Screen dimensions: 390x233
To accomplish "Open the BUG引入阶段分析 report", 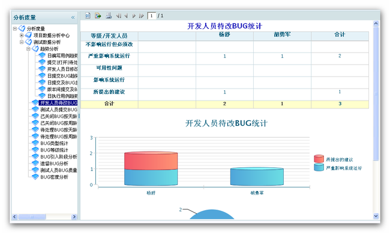I will coord(59,157).
